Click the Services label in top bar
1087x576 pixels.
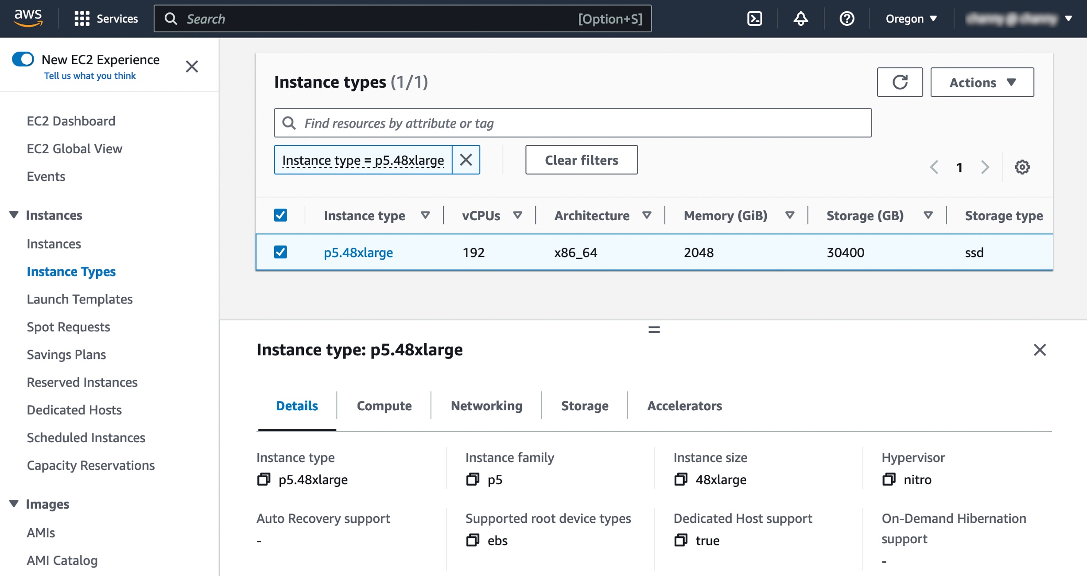tap(117, 19)
